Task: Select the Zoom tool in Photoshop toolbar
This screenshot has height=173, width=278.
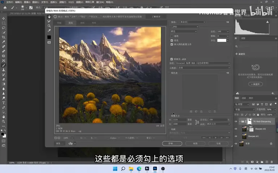Action: click(4, 121)
